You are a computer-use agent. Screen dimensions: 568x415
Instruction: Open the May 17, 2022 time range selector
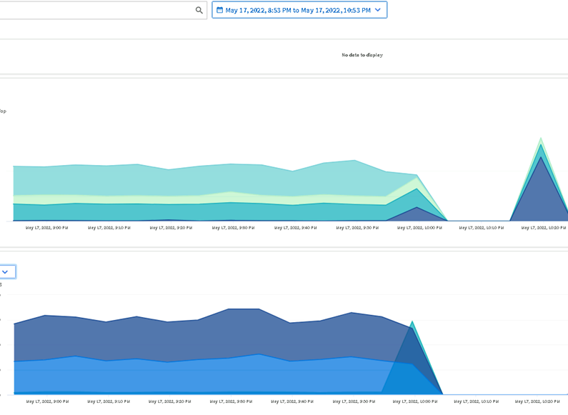[298, 10]
